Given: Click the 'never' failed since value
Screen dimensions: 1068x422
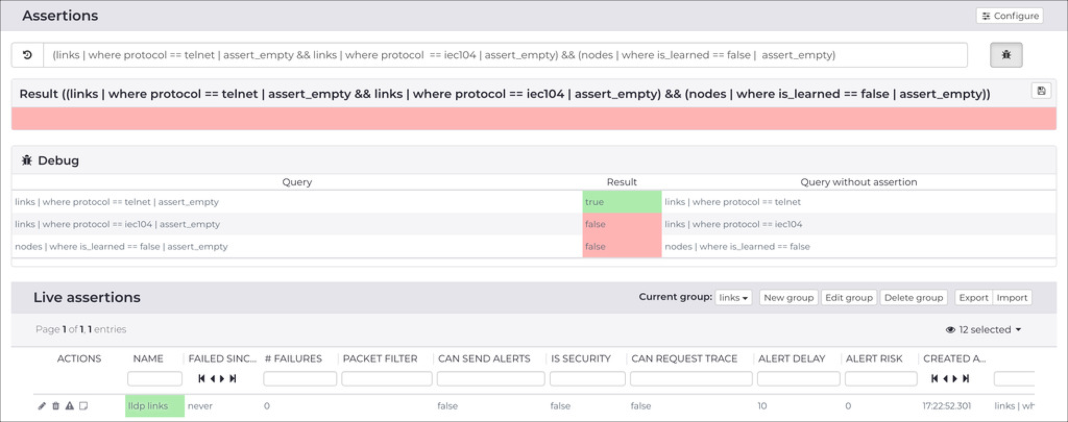Looking at the screenshot, I should (200, 406).
